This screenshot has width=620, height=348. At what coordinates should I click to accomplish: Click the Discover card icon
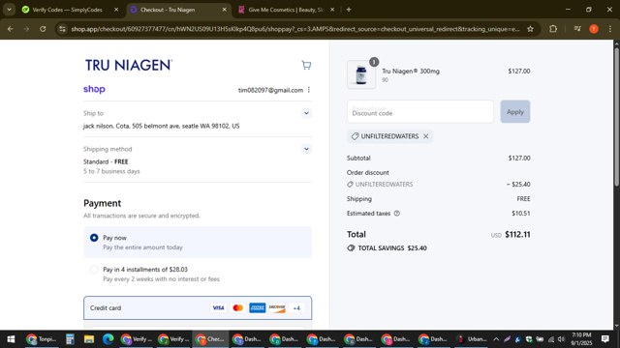(x=277, y=307)
